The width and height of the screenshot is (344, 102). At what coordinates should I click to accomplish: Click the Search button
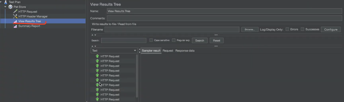[x=200, y=40]
